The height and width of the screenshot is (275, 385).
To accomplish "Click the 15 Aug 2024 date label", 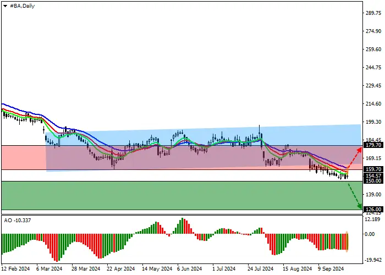I will click(x=297, y=269).
